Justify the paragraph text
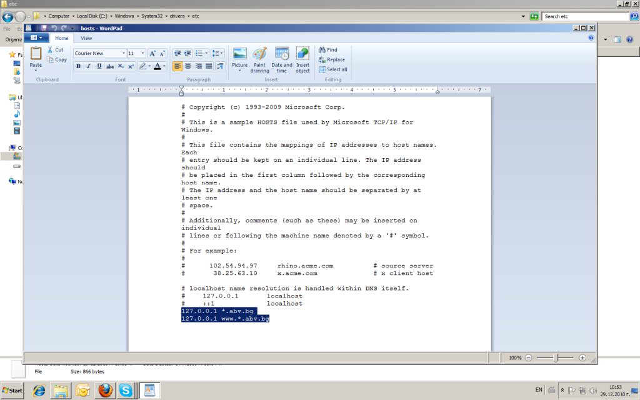 (x=209, y=66)
